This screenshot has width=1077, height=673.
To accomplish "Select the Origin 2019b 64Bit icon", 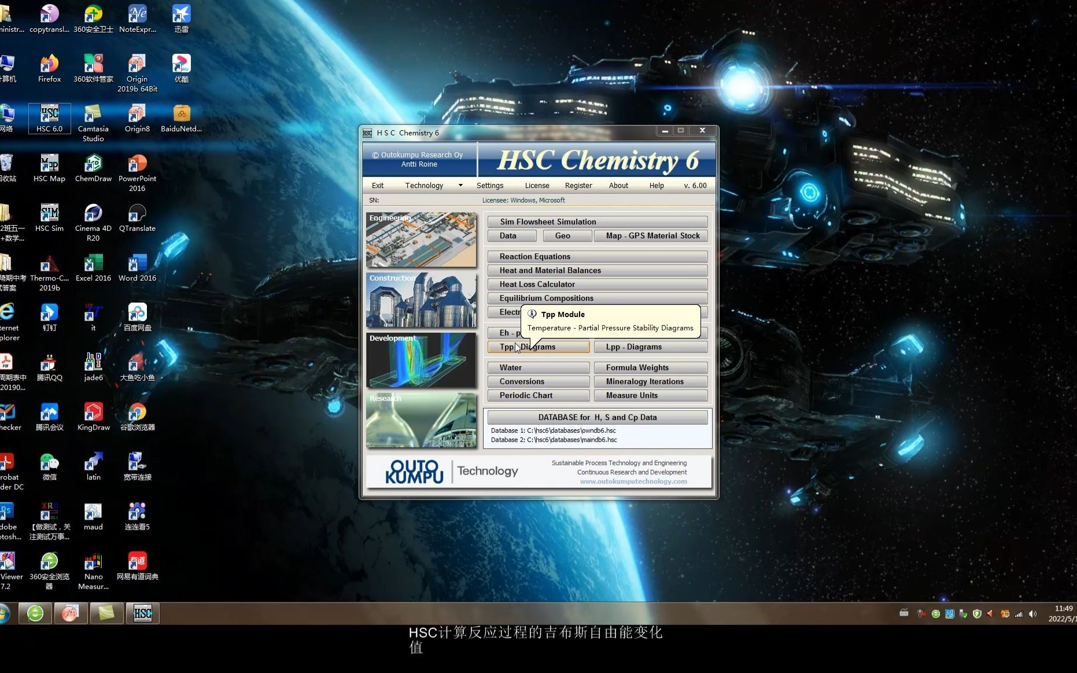I will point(137,73).
